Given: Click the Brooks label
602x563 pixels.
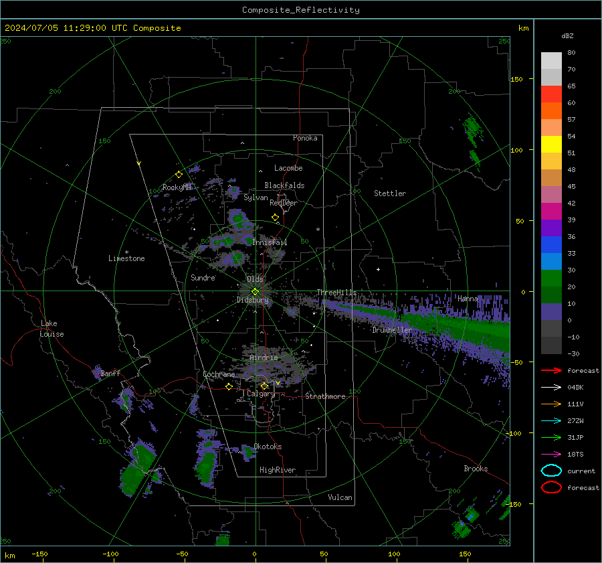Looking at the screenshot, I should pyautogui.click(x=476, y=469).
